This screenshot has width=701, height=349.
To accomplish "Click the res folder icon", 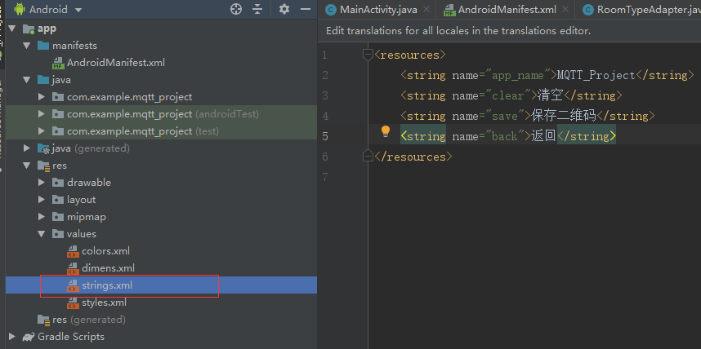I will point(43,166).
